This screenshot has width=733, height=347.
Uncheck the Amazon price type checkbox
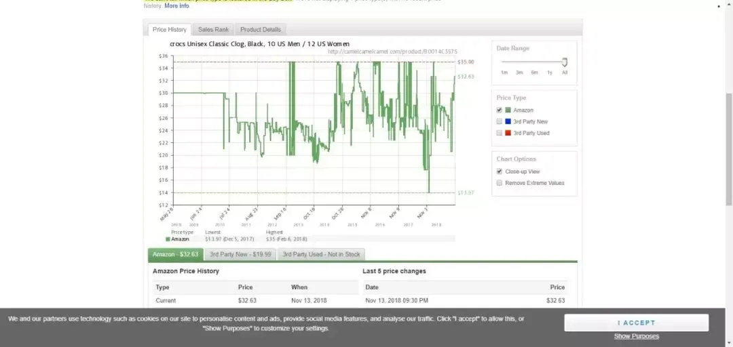click(x=500, y=110)
